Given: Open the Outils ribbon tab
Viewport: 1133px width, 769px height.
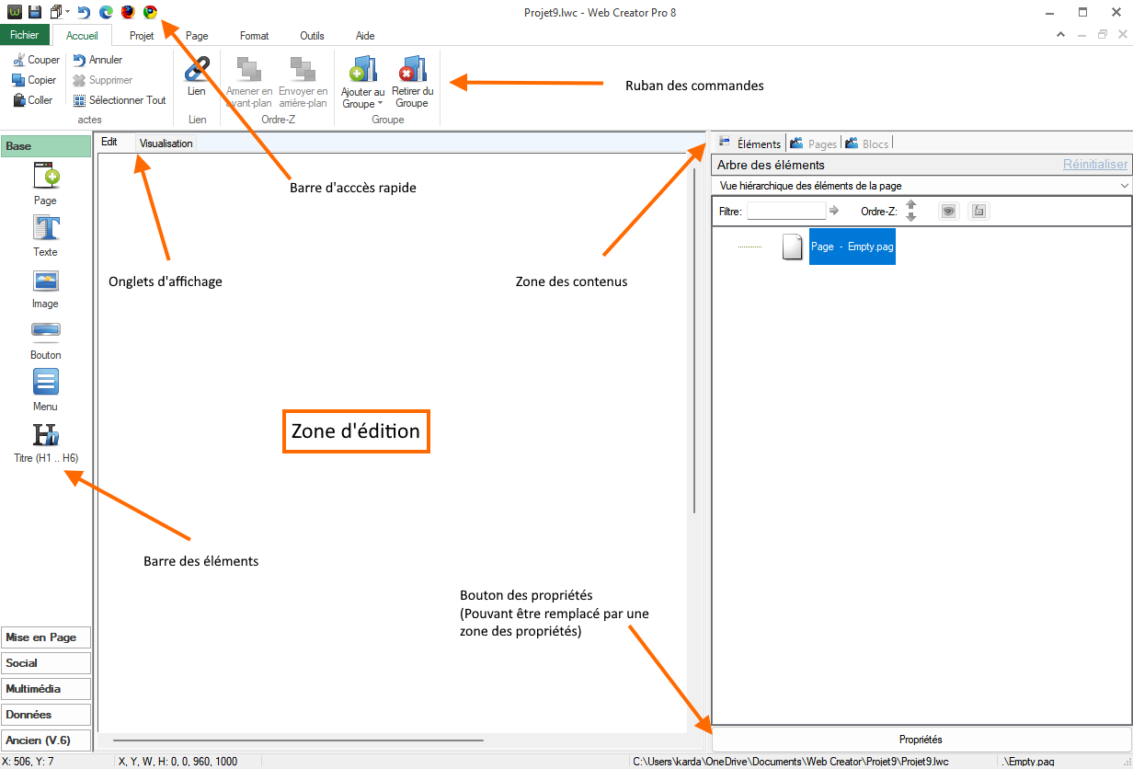Looking at the screenshot, I should [x=312, y=36].
